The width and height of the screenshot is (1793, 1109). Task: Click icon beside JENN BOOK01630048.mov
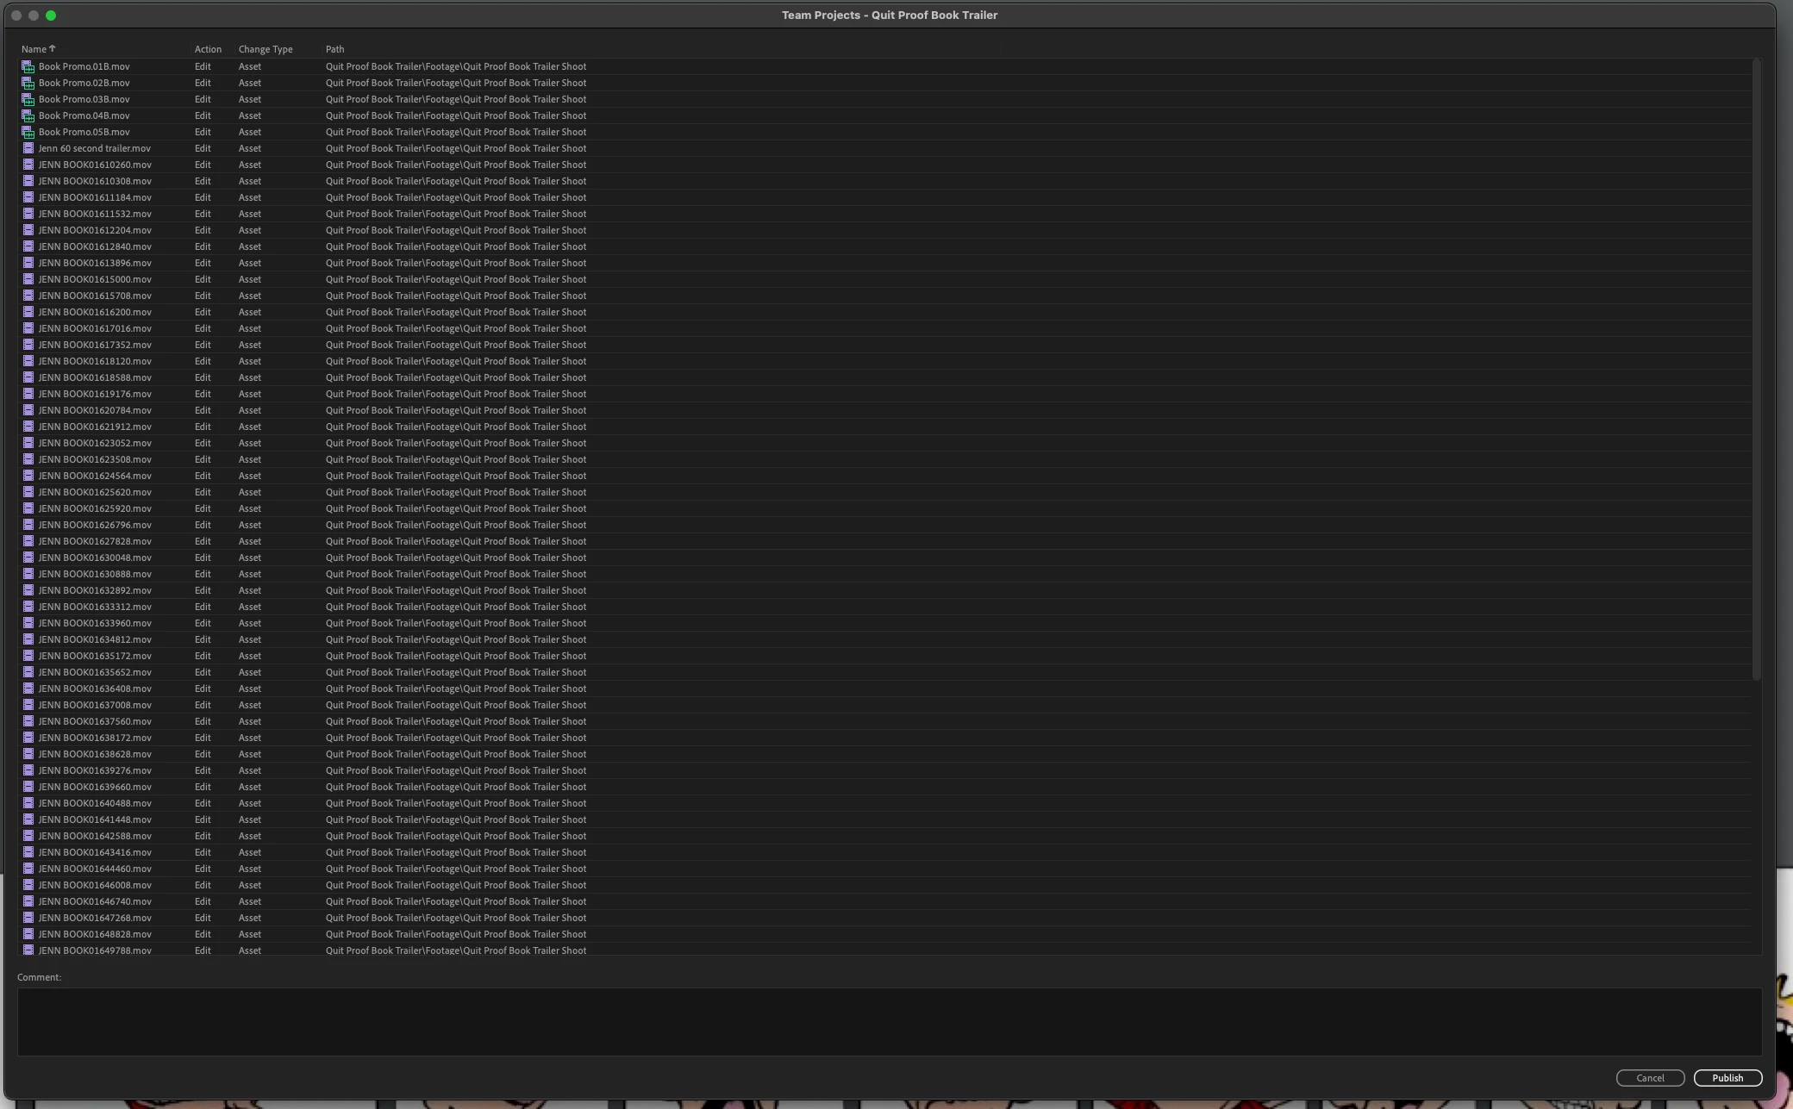28,558
